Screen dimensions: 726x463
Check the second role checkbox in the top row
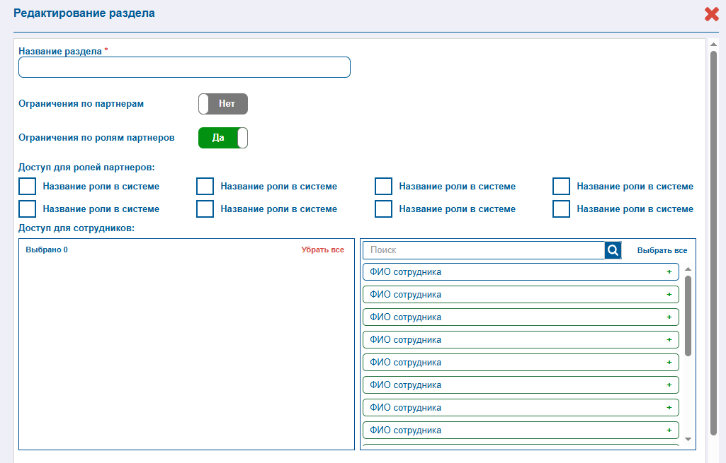tap(205, 186)
